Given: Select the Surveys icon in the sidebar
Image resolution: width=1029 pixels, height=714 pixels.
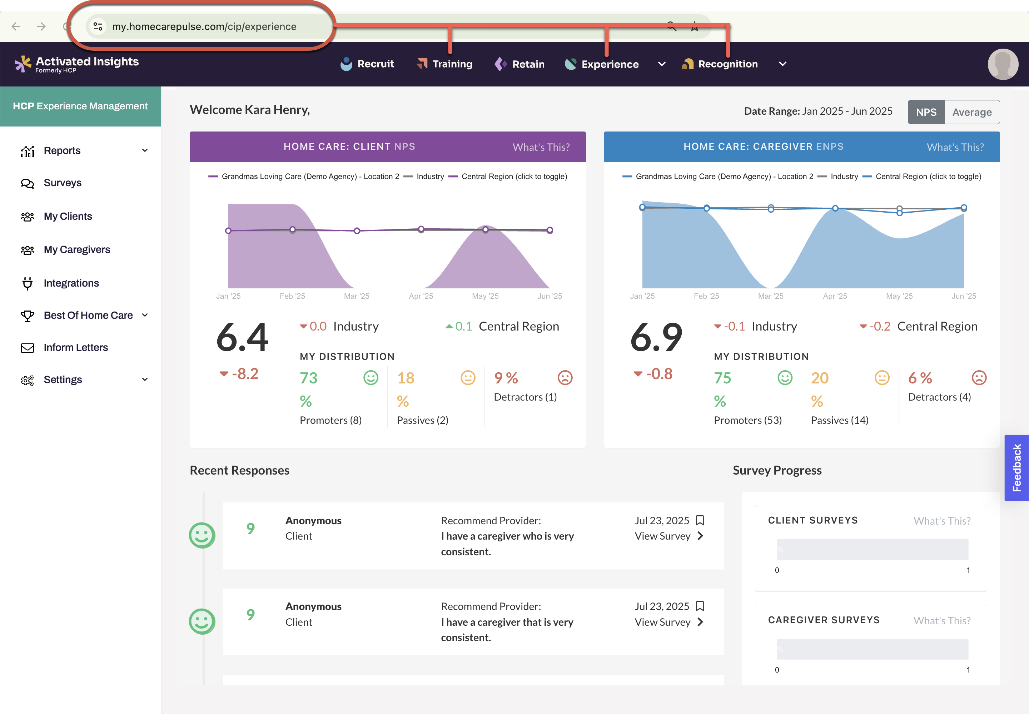Looking at the screenshot, I should pyautogui.click(x=28, y=183).
